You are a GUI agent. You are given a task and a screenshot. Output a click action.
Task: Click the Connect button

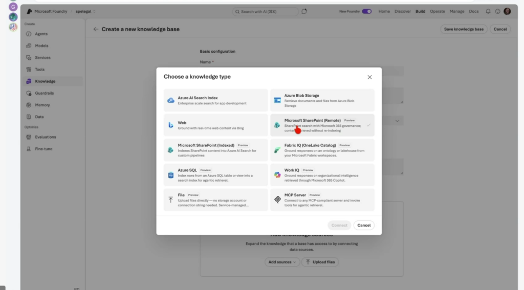339,225
